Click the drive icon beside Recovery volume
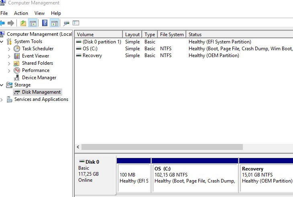 79,55
